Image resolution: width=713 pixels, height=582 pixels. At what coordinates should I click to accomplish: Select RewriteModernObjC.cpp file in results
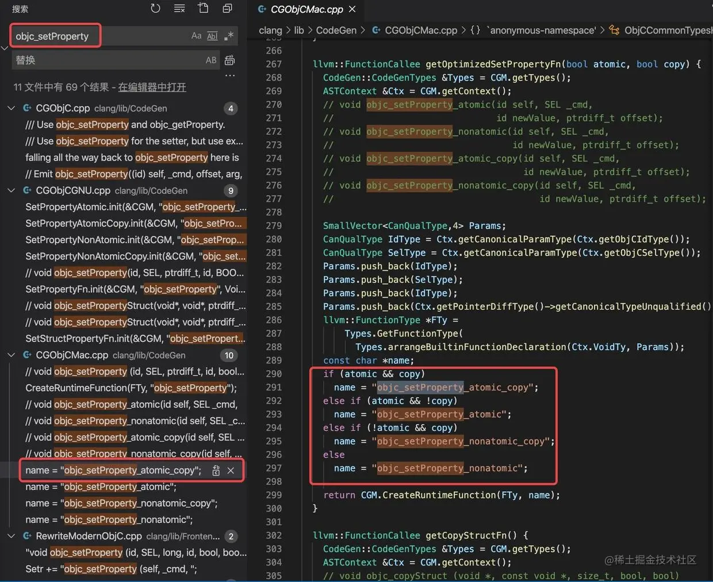[x=89, y=536]
